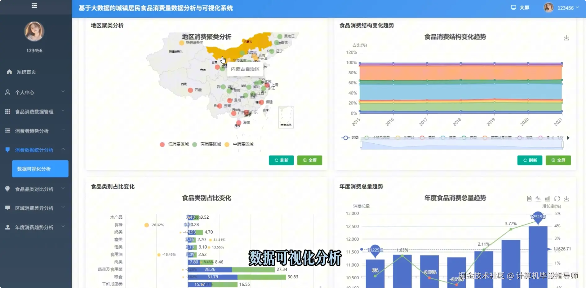Open the 123456 account dropdown
The width and height of the screenshot is (586, 288).
click(x=568, y=8)
